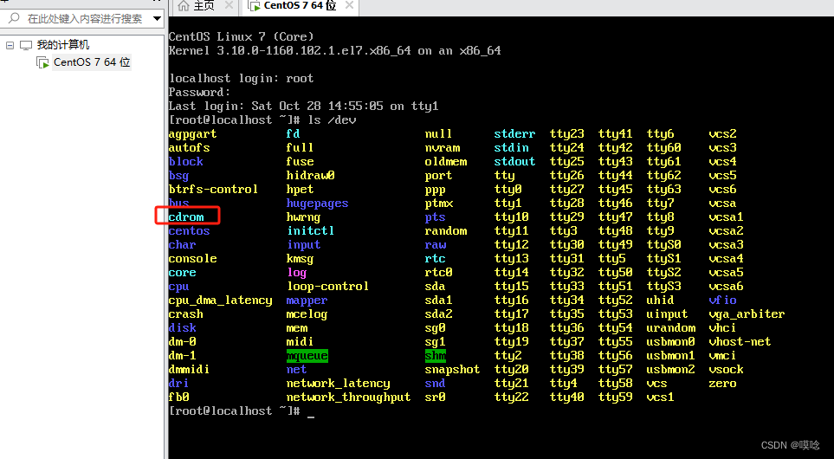The height and width of the screenshot is (459, 834).
Task: Click the pink log link name
Action: point(297,273)
